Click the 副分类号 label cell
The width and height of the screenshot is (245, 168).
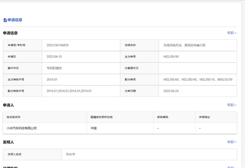pyautogui.click(x=139, y=80)
